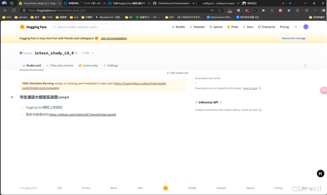Toggle the Edge sidebar icon
This screenshot has height=195, width=327.
point(323,10)
